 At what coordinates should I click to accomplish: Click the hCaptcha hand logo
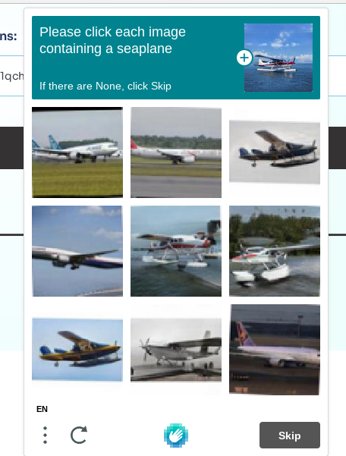click(x=176, y=436)
